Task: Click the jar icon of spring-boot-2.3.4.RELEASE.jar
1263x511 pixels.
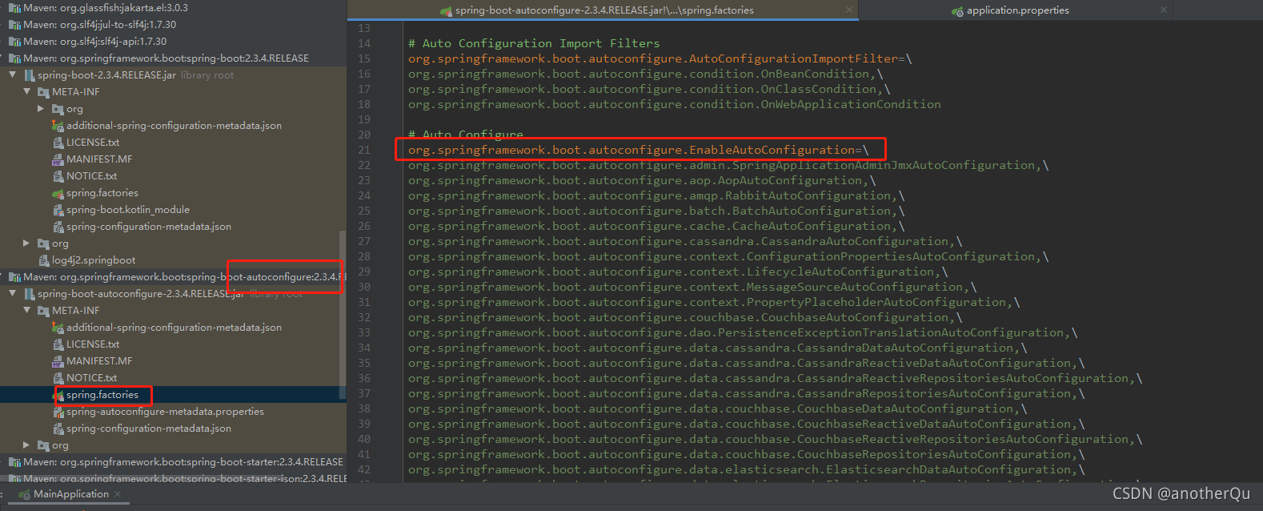Action: (29, 74)
